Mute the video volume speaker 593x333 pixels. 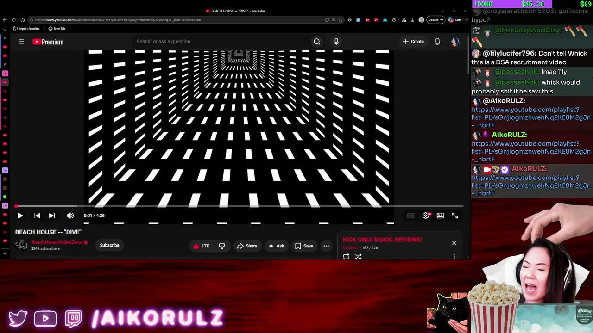point(70,216)
